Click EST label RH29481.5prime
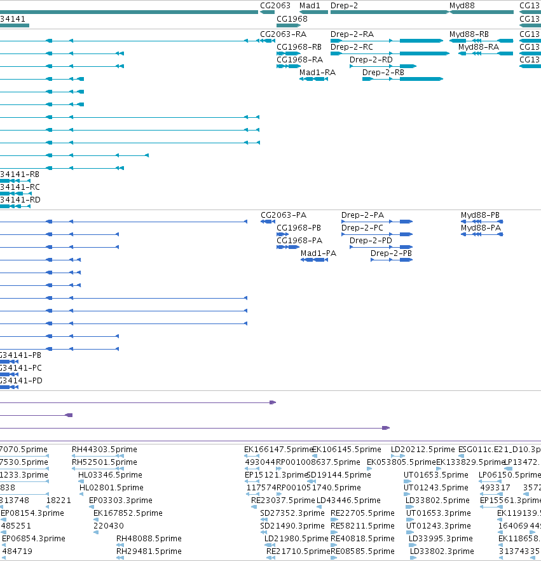The width and height of the screenshot is (541, 561). (149, 551)
